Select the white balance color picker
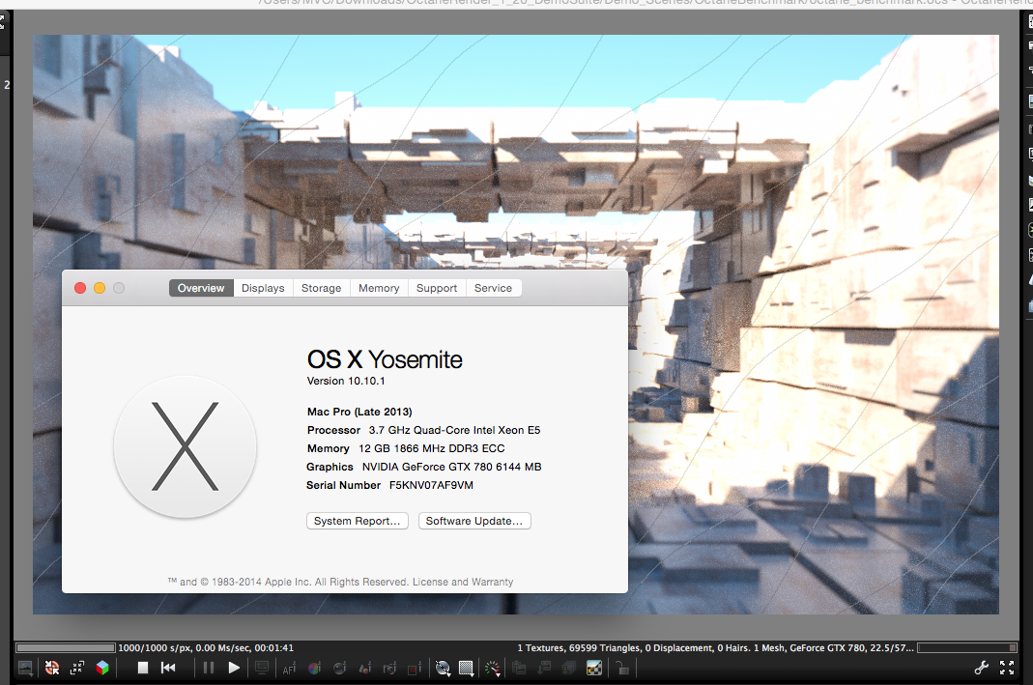Screen dimensions: 1033x685 (314, 669)
